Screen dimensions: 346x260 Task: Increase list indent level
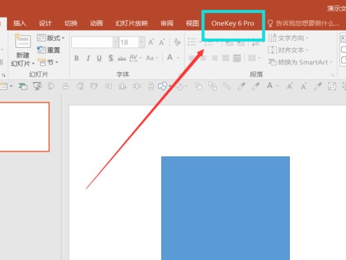point(241,43)
